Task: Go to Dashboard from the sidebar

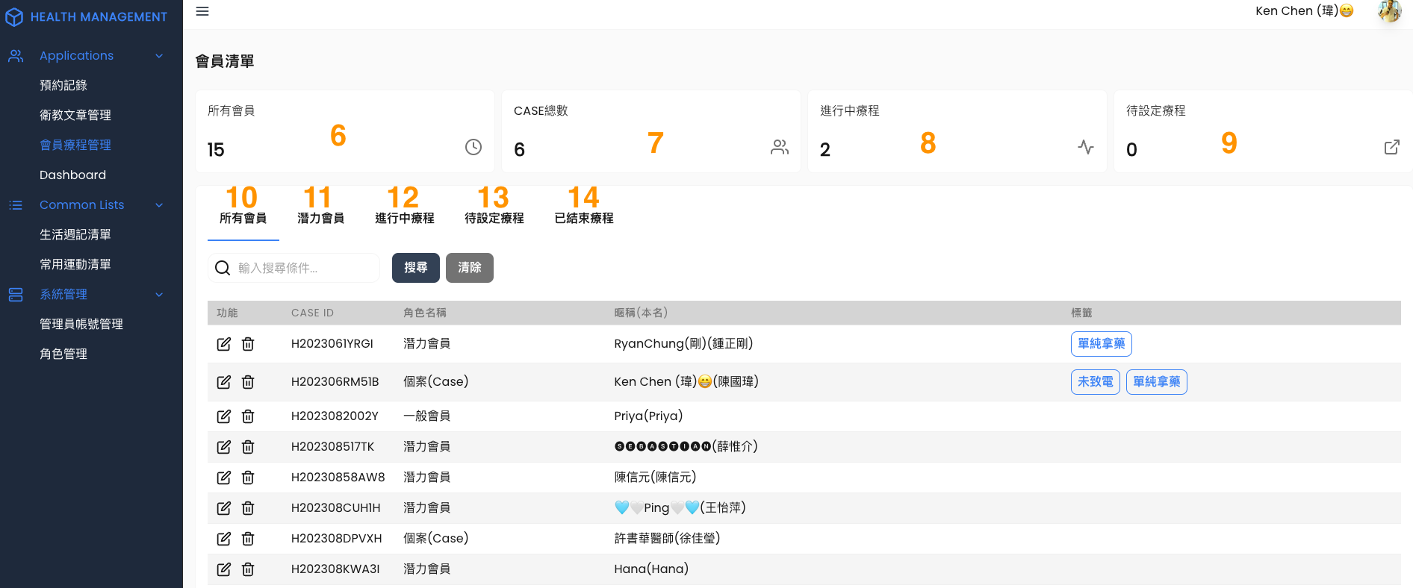Action: coord(72,175)
